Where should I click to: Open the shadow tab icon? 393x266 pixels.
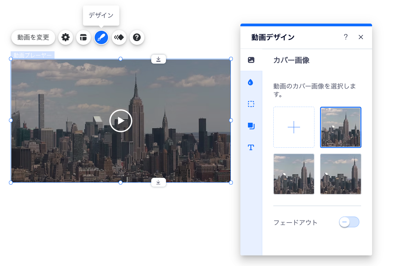(x=251, y=126)
